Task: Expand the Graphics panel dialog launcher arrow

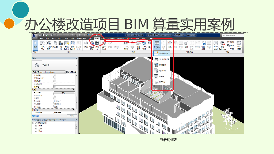Action: point(99,52)
